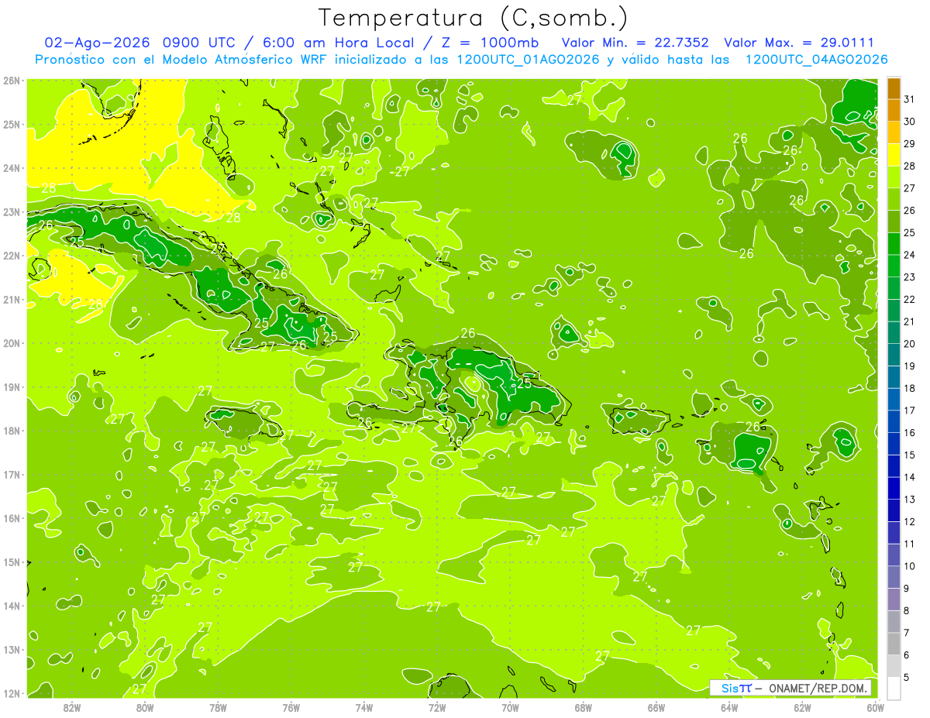Click the colorbar scale label "29"
This screenshot has width=930, height=718.
point(910,144)
